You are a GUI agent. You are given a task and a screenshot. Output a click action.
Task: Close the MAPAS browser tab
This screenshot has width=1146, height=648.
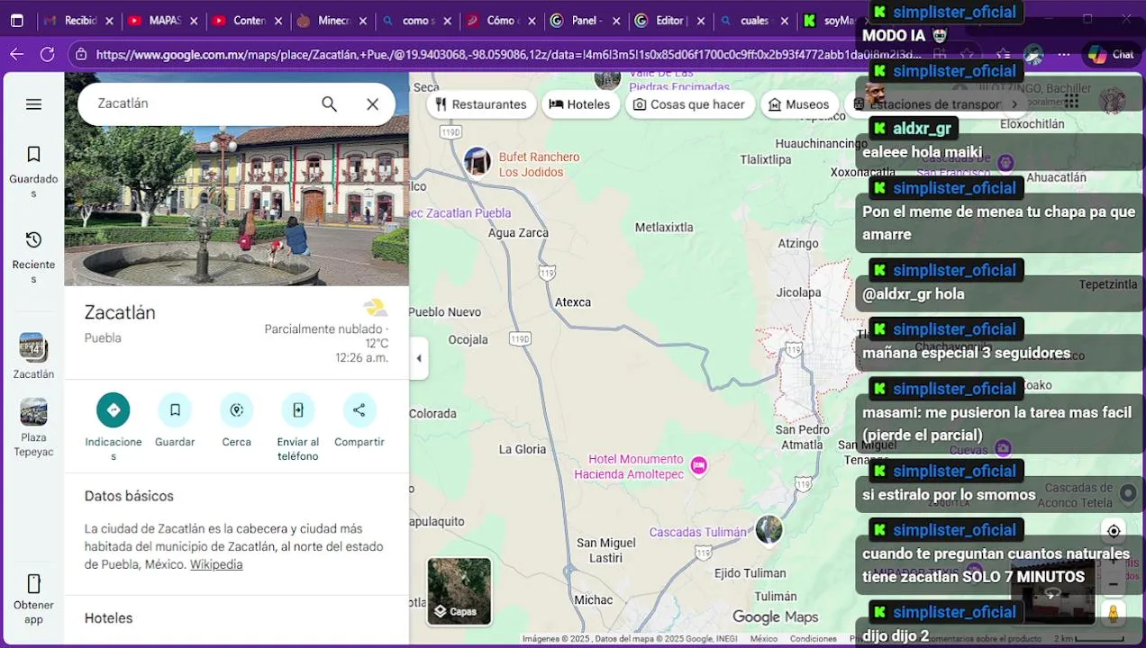[194, 21]
